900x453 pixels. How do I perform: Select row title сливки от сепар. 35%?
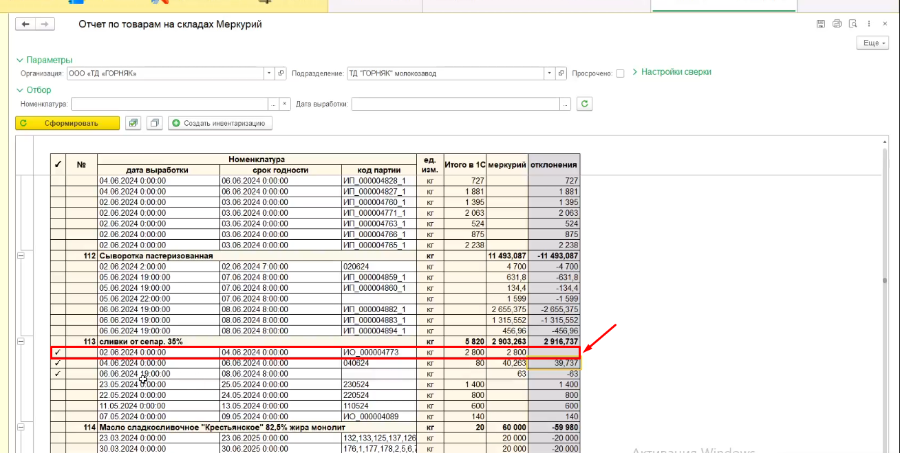tap(141, 342)
